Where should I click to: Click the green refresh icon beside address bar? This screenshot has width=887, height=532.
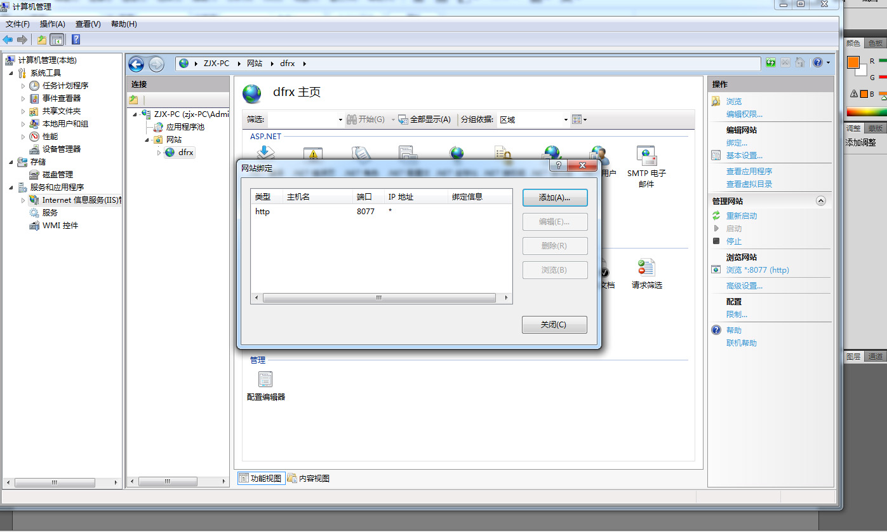point(771,63)
